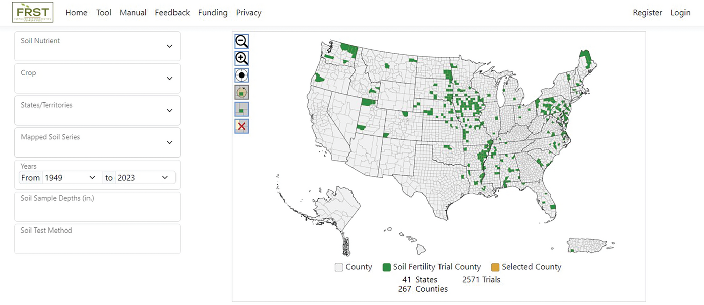The width and height of the screenshot is (704, 305).
Task: Click the Register link
Action: pos(647,12)
